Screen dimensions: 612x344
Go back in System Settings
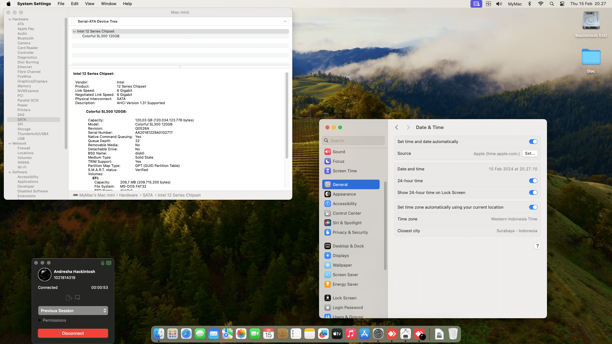[397, 127]
